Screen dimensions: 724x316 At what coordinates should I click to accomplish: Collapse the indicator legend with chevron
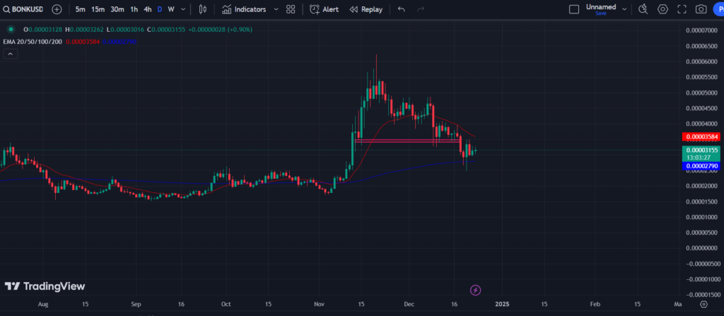pos(10,54)
